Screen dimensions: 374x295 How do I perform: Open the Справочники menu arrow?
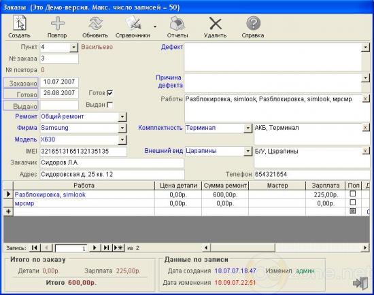(155, 27)
